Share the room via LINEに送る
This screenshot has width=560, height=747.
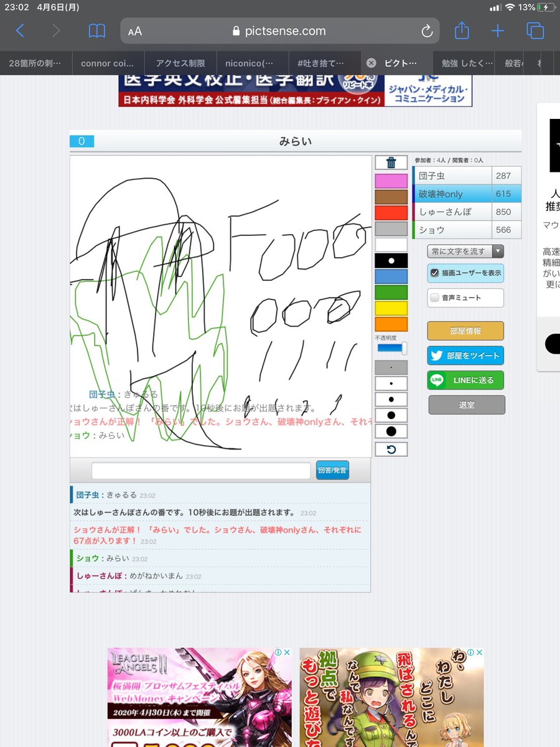(x=465, y=380)
